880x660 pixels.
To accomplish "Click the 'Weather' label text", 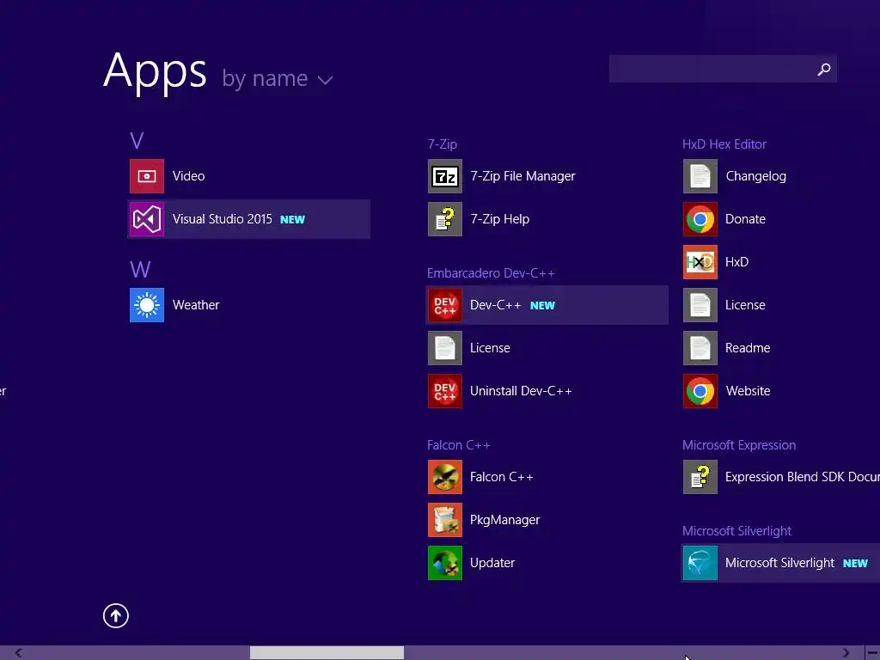I will pyautogui.click(x=196, y=305).
